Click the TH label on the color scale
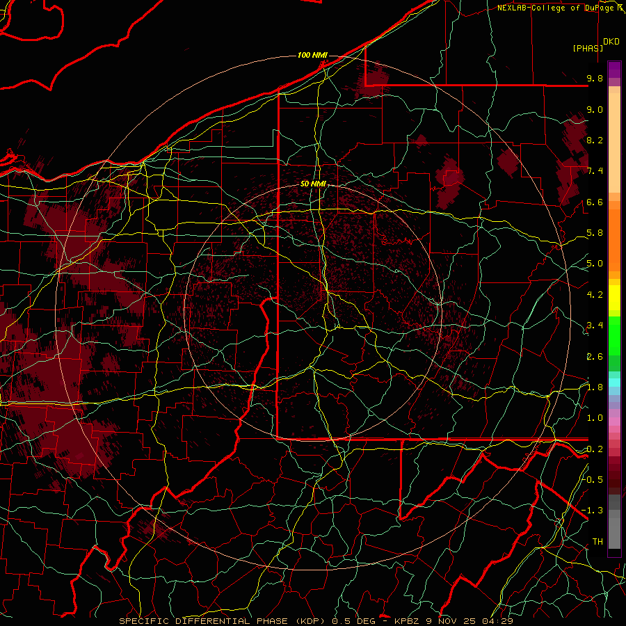 [x=597, y=542]
